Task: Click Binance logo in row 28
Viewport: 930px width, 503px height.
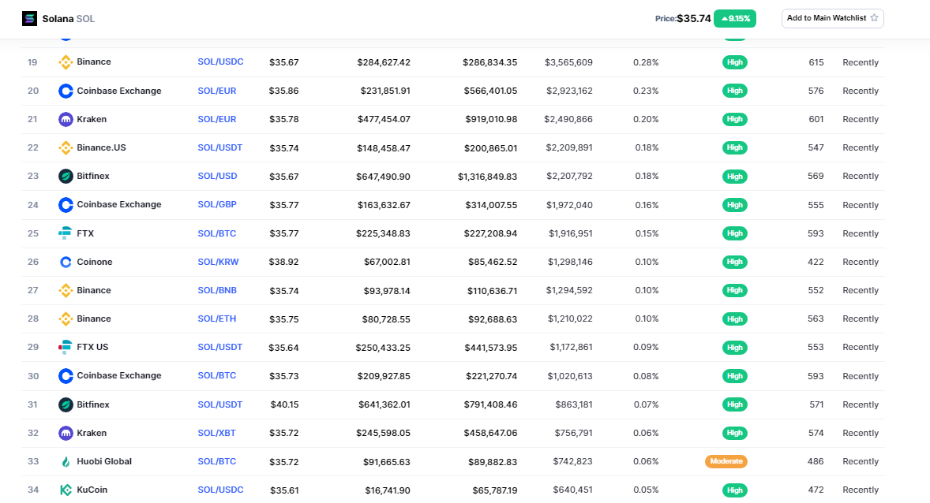Action: click(x=66, y=319)
